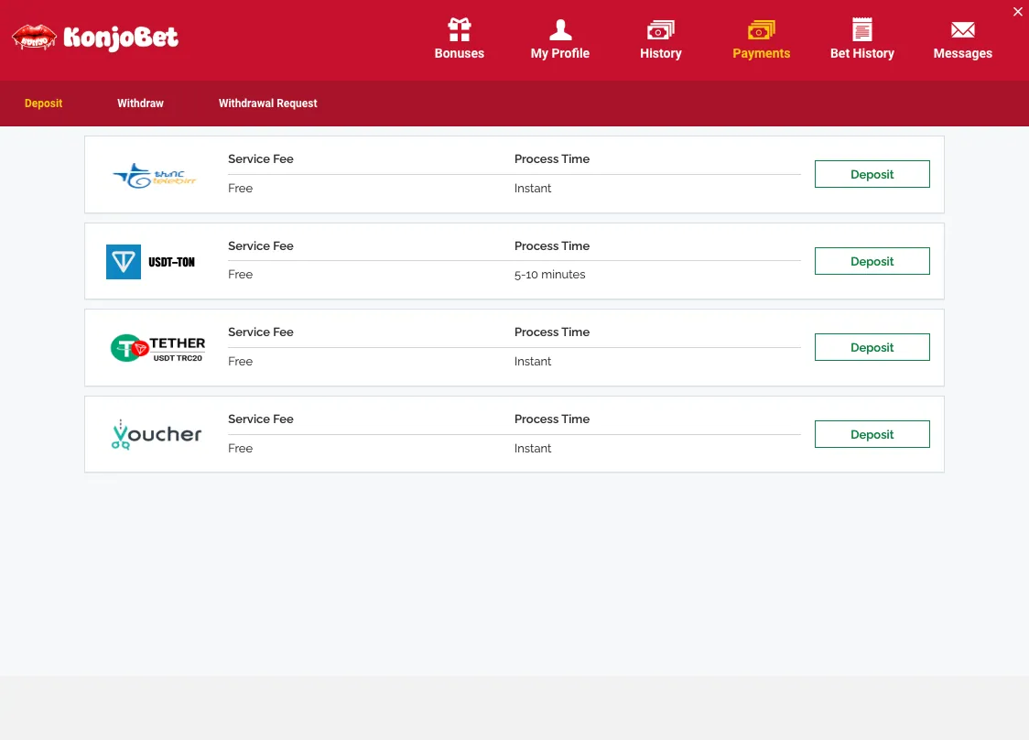Click Voucher row 'Free' service fee
This screenshot has width=1029, height=740.
pos(240,449)
